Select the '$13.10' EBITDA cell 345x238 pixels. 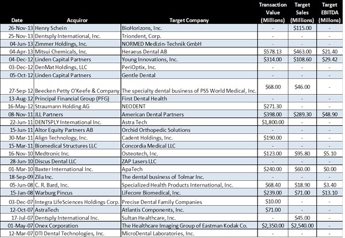[330, 193]
